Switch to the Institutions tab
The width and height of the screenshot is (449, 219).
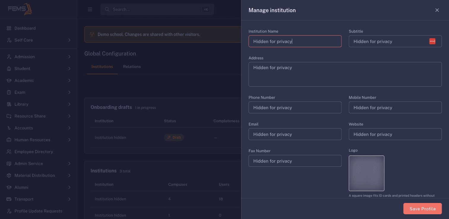pos(102,66)
